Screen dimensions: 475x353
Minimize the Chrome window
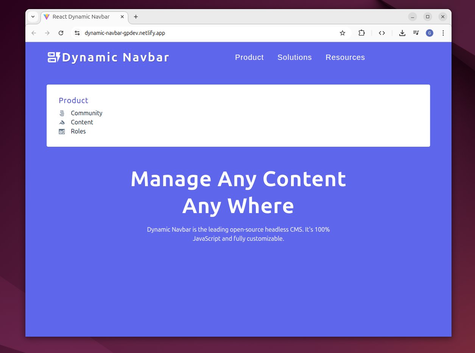tap(413, 17)
